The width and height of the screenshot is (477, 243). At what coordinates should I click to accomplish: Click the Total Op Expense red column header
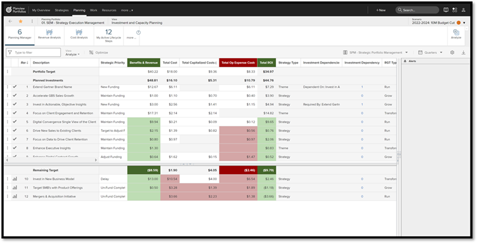238,63
